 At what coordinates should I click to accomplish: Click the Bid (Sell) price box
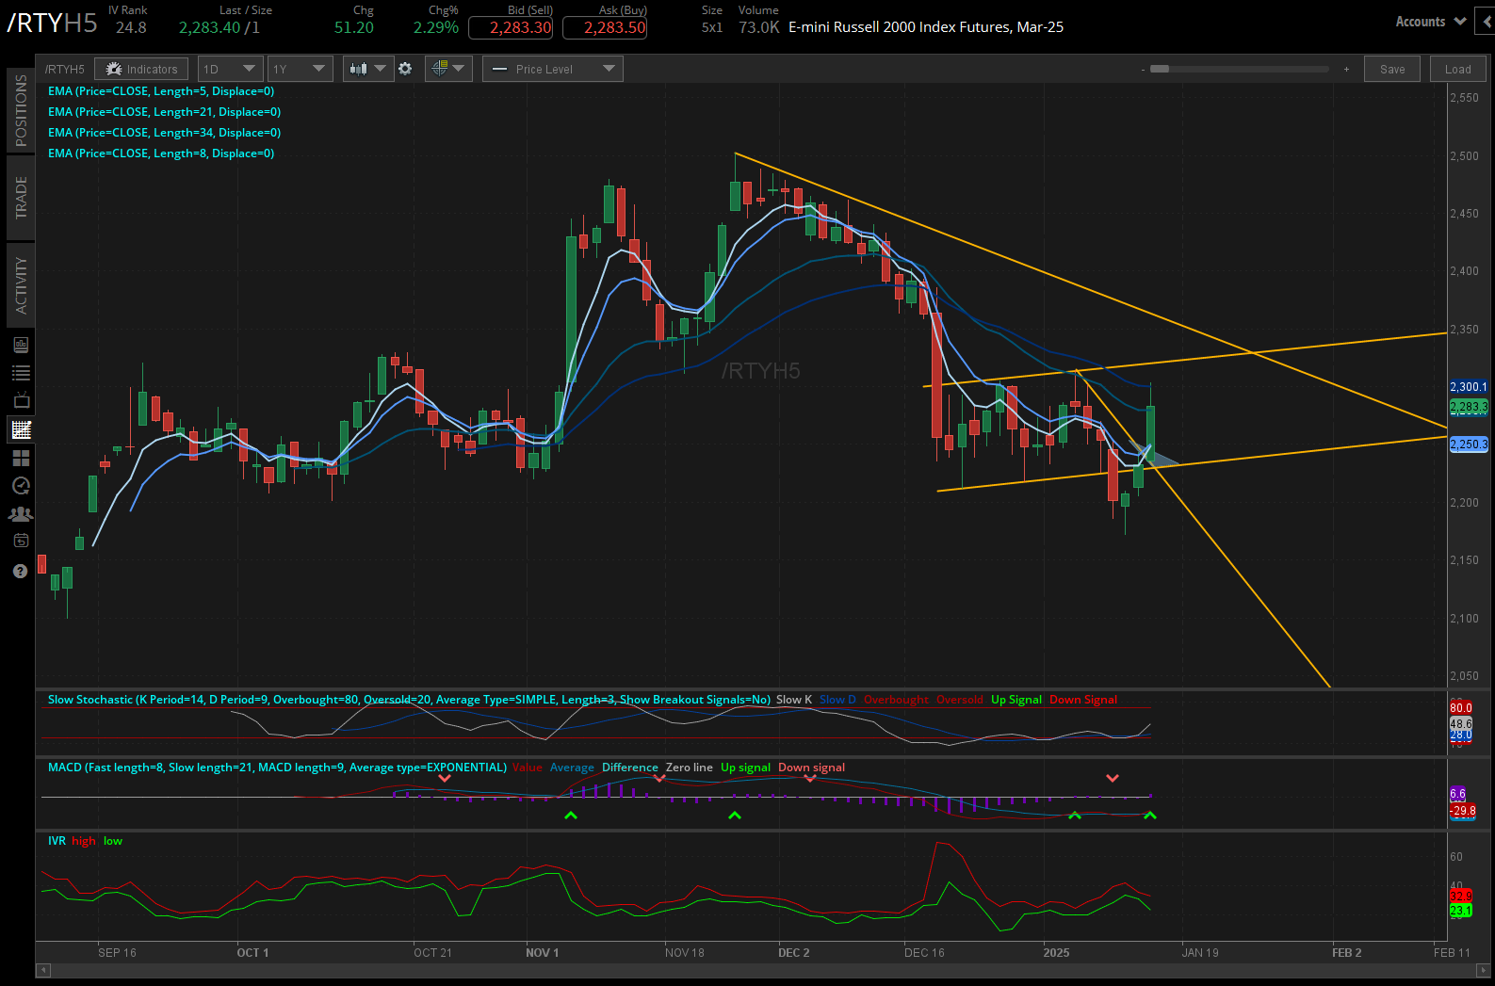(520, 27)
